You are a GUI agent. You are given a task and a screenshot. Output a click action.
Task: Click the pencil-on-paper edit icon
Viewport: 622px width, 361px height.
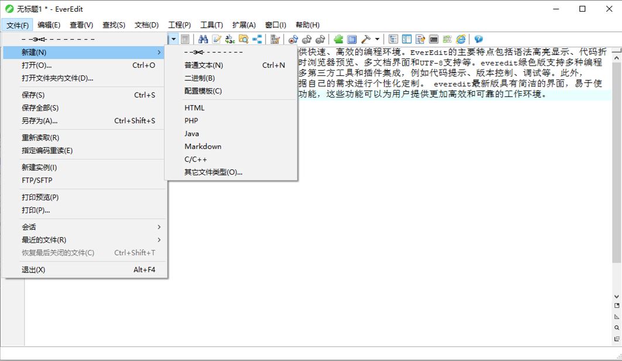[x=217, y=39]
